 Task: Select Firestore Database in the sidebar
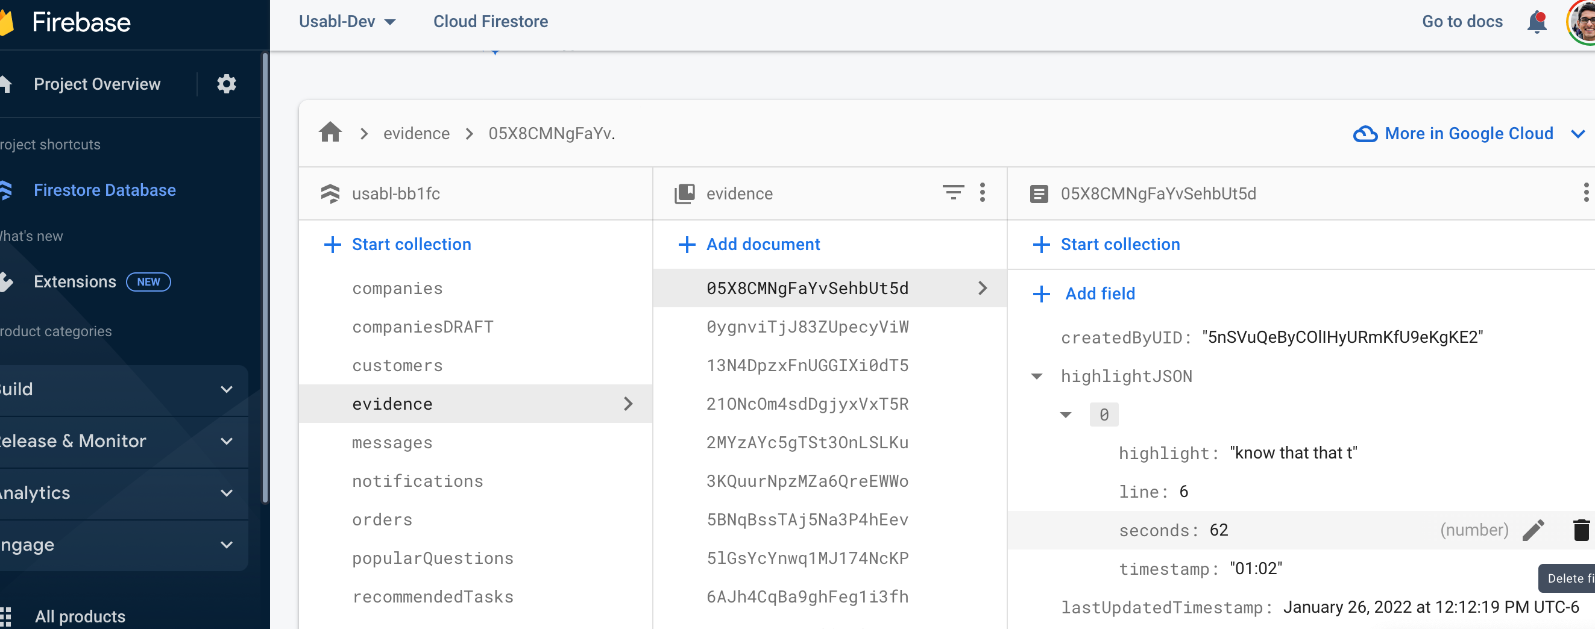pyautogui.click(x=104, y=190)
